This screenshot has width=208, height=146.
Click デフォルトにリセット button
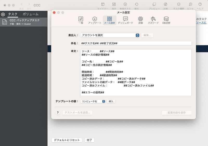67,140
